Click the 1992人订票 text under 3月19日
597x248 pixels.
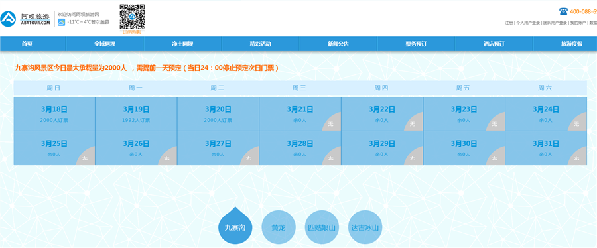tap(136, 120)
